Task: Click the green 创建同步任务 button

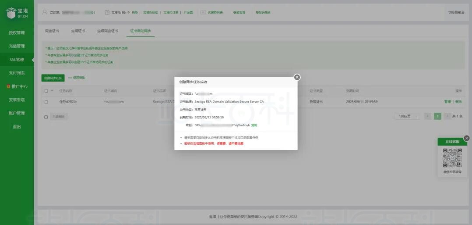Action: point(53,78)
